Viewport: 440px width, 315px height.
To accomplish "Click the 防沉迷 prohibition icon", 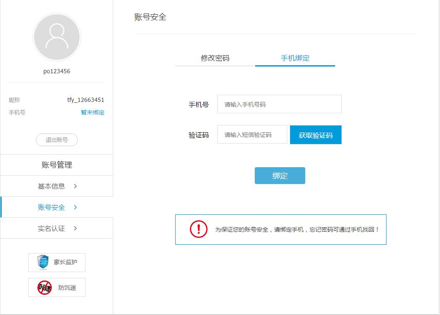I will point(44,288).
